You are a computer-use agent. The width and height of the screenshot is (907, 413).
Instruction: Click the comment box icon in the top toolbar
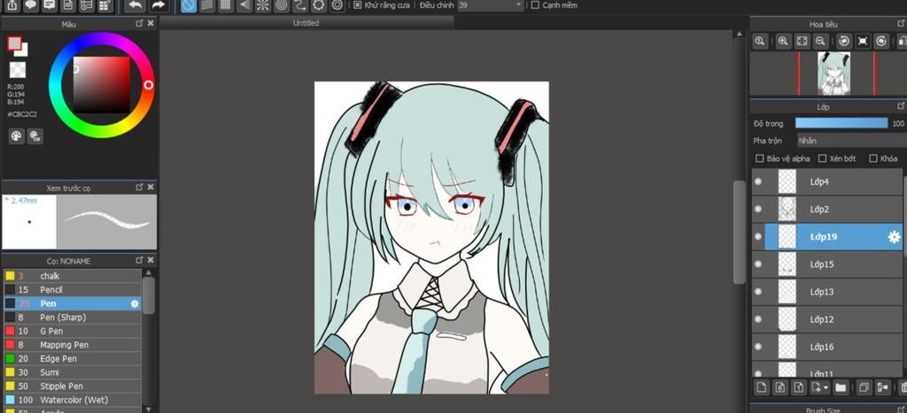[50, 6]
